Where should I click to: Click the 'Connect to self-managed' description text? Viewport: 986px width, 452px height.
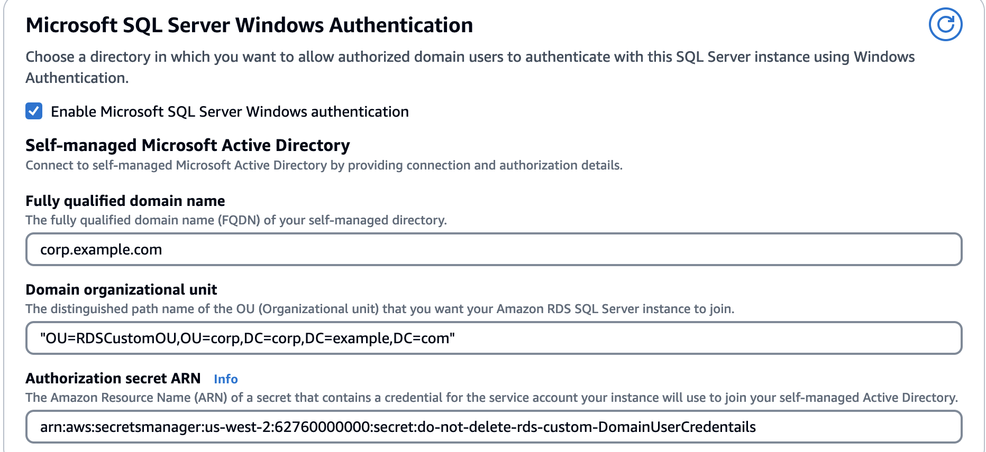point(324,166)
